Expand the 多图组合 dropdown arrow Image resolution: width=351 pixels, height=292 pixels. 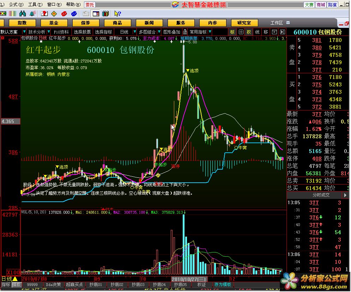(159, 32)
